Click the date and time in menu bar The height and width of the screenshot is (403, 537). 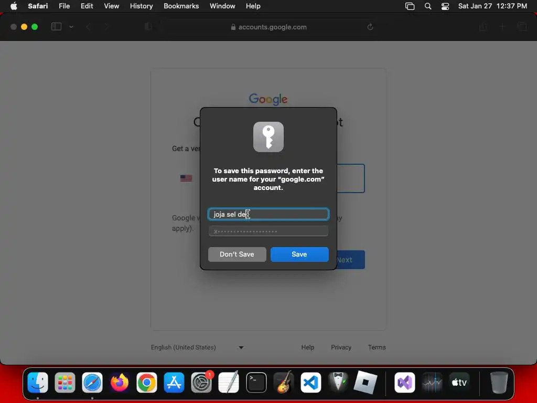pos(492,6)
